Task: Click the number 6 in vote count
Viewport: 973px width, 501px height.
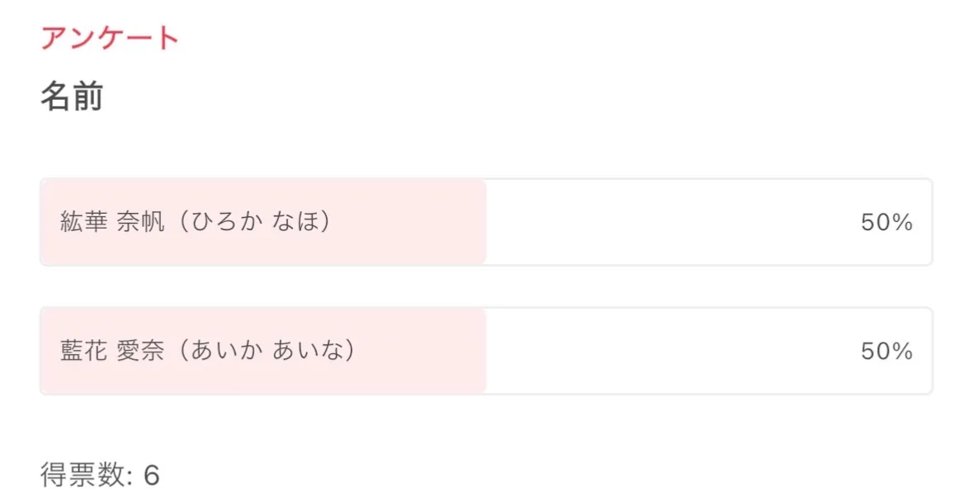Action: 151,475
